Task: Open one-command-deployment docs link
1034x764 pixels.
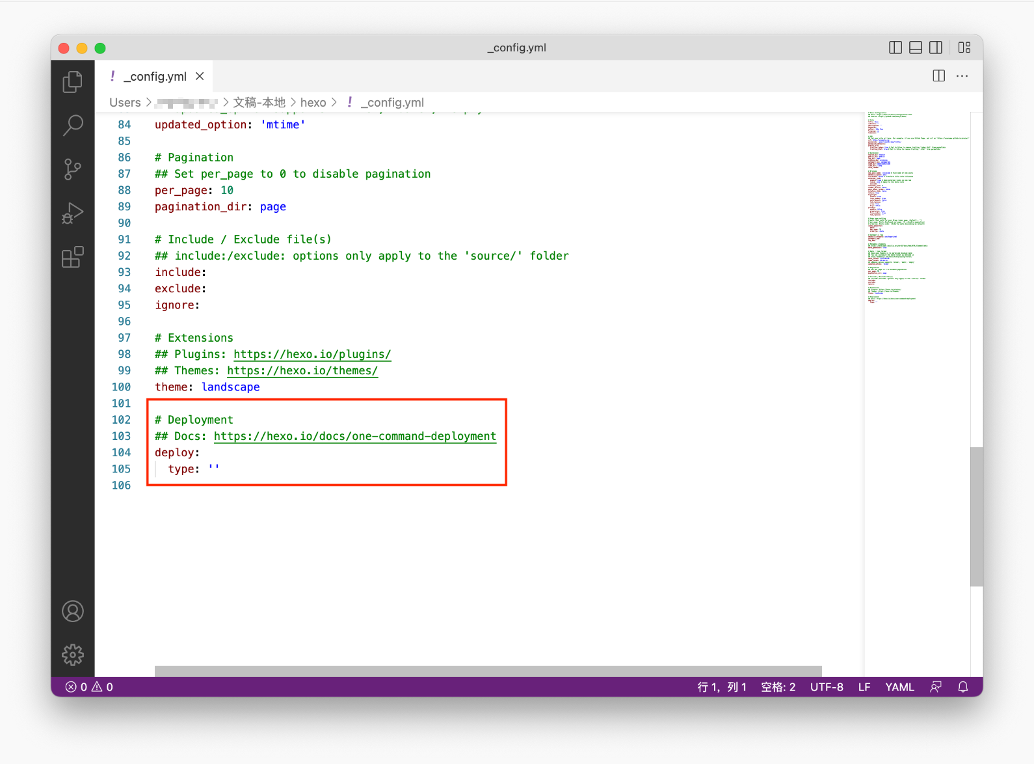Action: [x=355, y=436]
